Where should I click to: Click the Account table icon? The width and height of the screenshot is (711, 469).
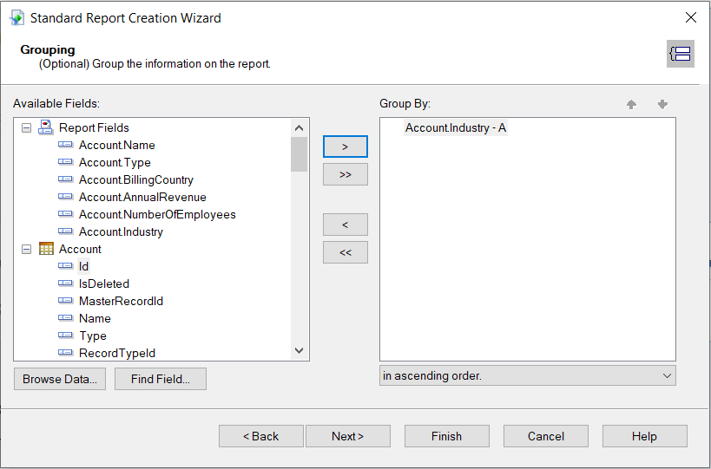tap(46, 249)
